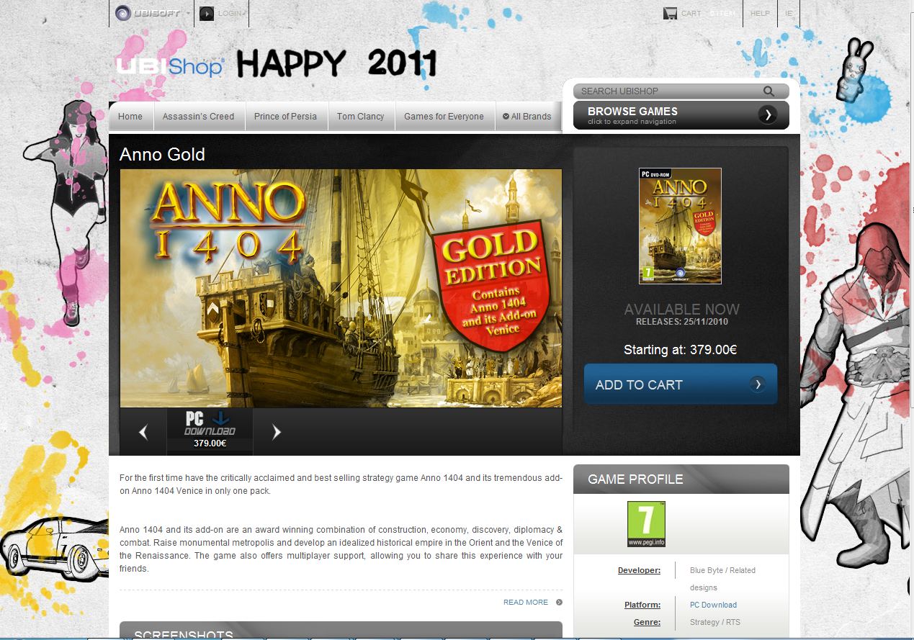Viewport: 914px width, 640px height.
Task: Expand the All Brands dropdown
Action: click(527, 117)
